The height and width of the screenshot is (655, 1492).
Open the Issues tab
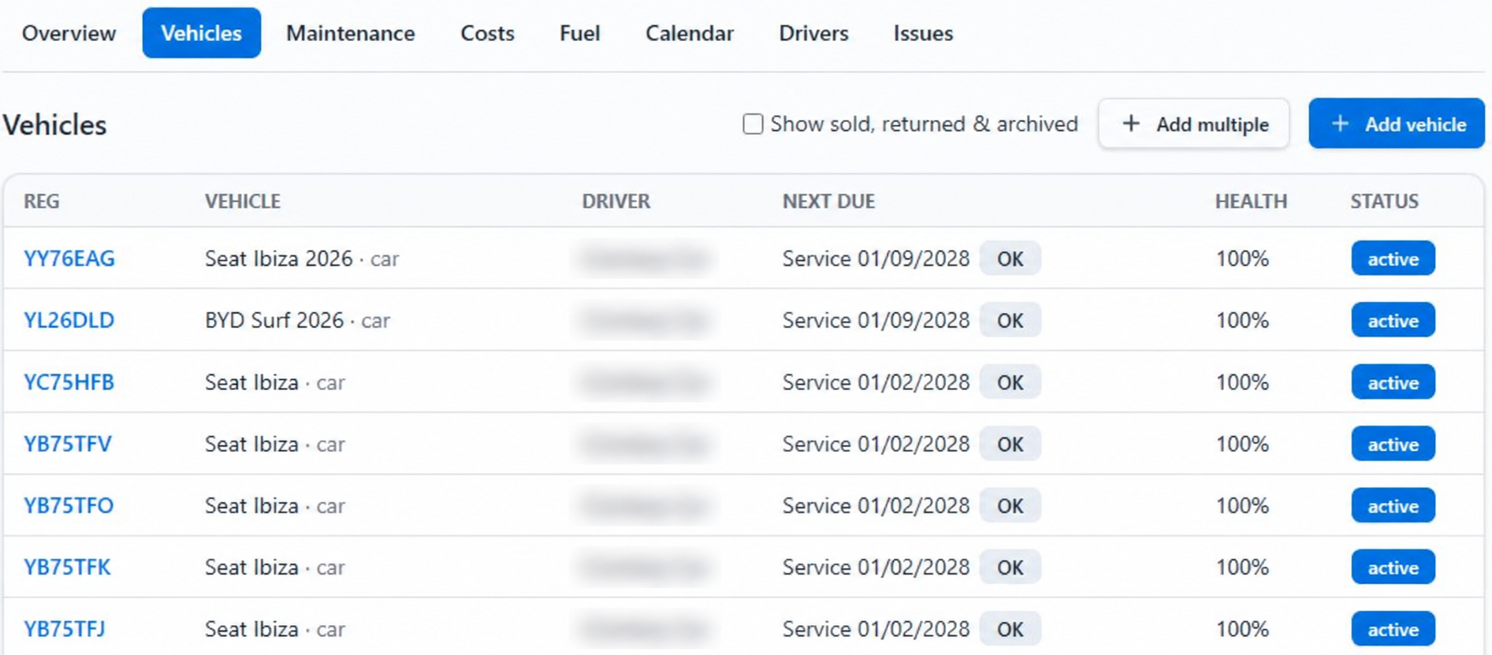pos(923,33)
